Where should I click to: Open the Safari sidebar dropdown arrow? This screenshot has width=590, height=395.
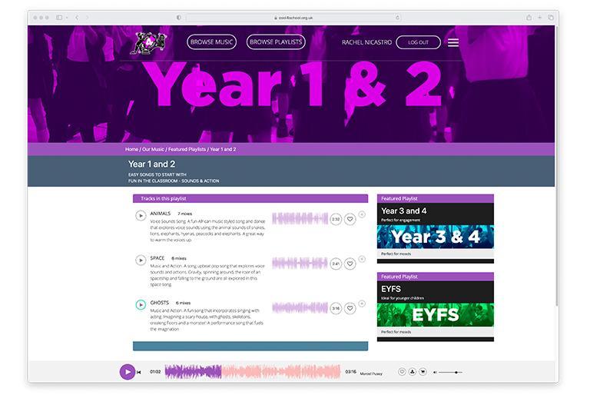67,18
